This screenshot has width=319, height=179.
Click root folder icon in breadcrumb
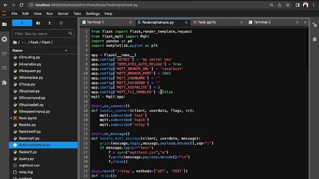point(15,42)
